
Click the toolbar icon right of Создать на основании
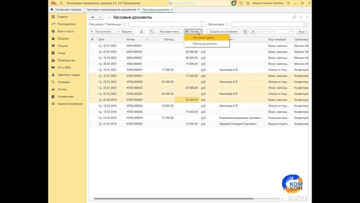[x=245, y=32]
